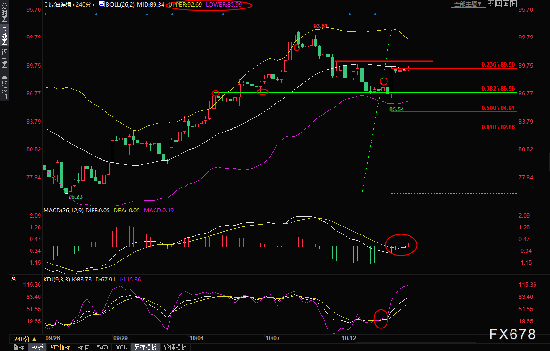The image size is (550, 351).
Task: Apply the 标准 template
Action: [x=83, y=347]
